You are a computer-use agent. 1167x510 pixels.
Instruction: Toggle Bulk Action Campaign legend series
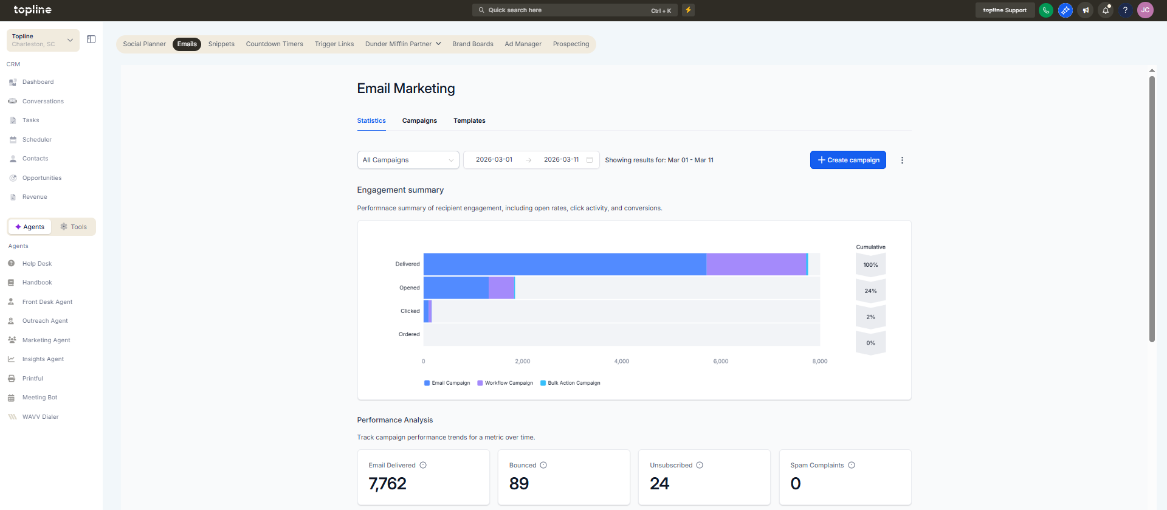(x=570, y=383)
